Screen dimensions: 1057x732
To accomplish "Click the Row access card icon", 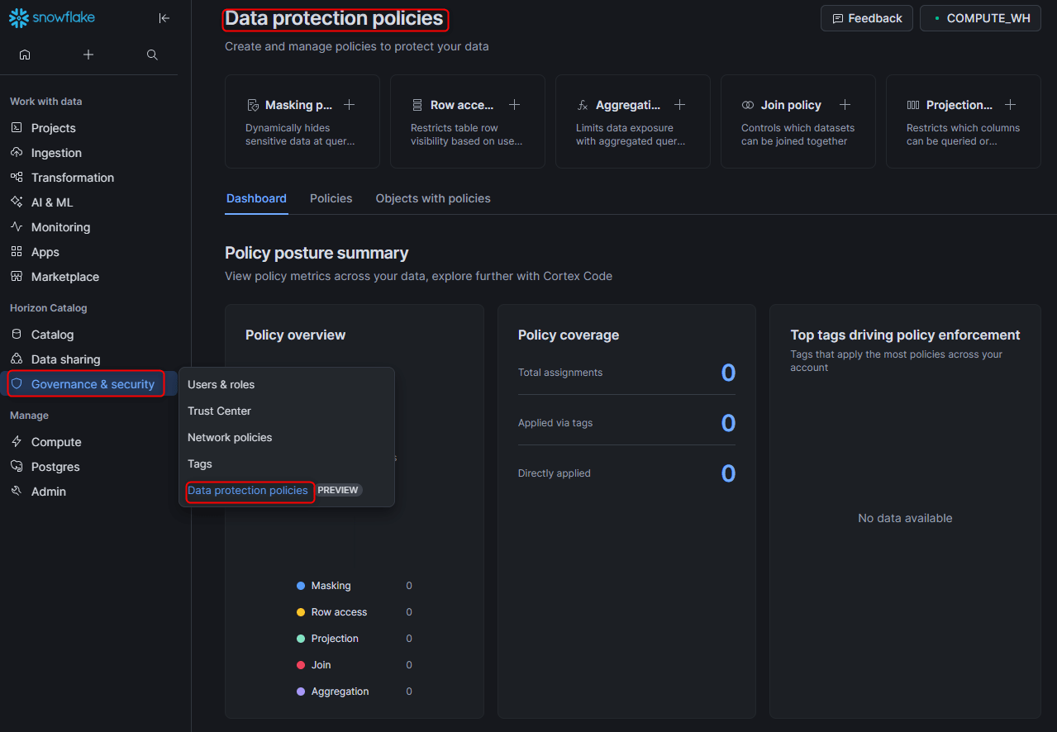I will [417, 106].
